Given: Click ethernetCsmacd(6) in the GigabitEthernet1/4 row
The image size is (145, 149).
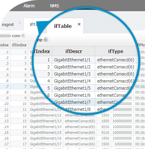Looking at the screenshot, I should click(116, 81).
